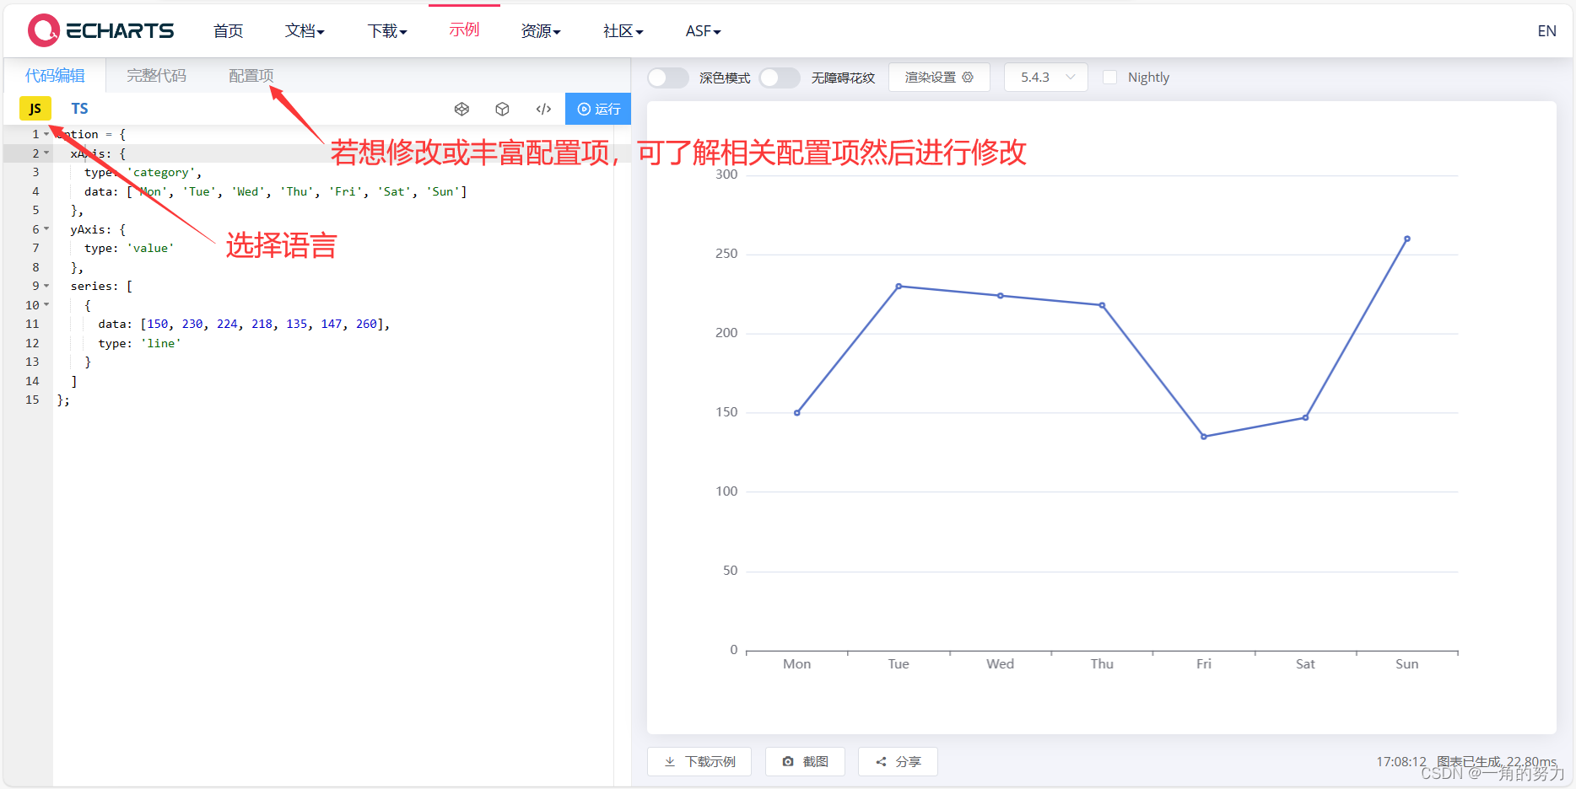Switch to the 完整代码 tab
Screen dimensions: 1576x789
tap(155, 75)
